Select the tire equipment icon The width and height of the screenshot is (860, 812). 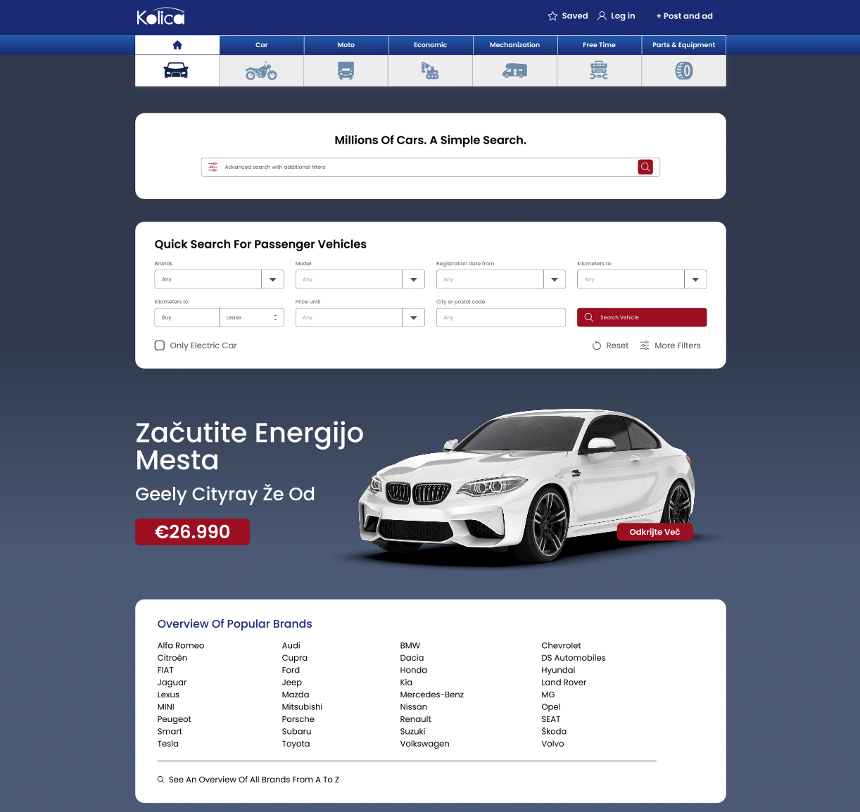(x=683, y=71)
